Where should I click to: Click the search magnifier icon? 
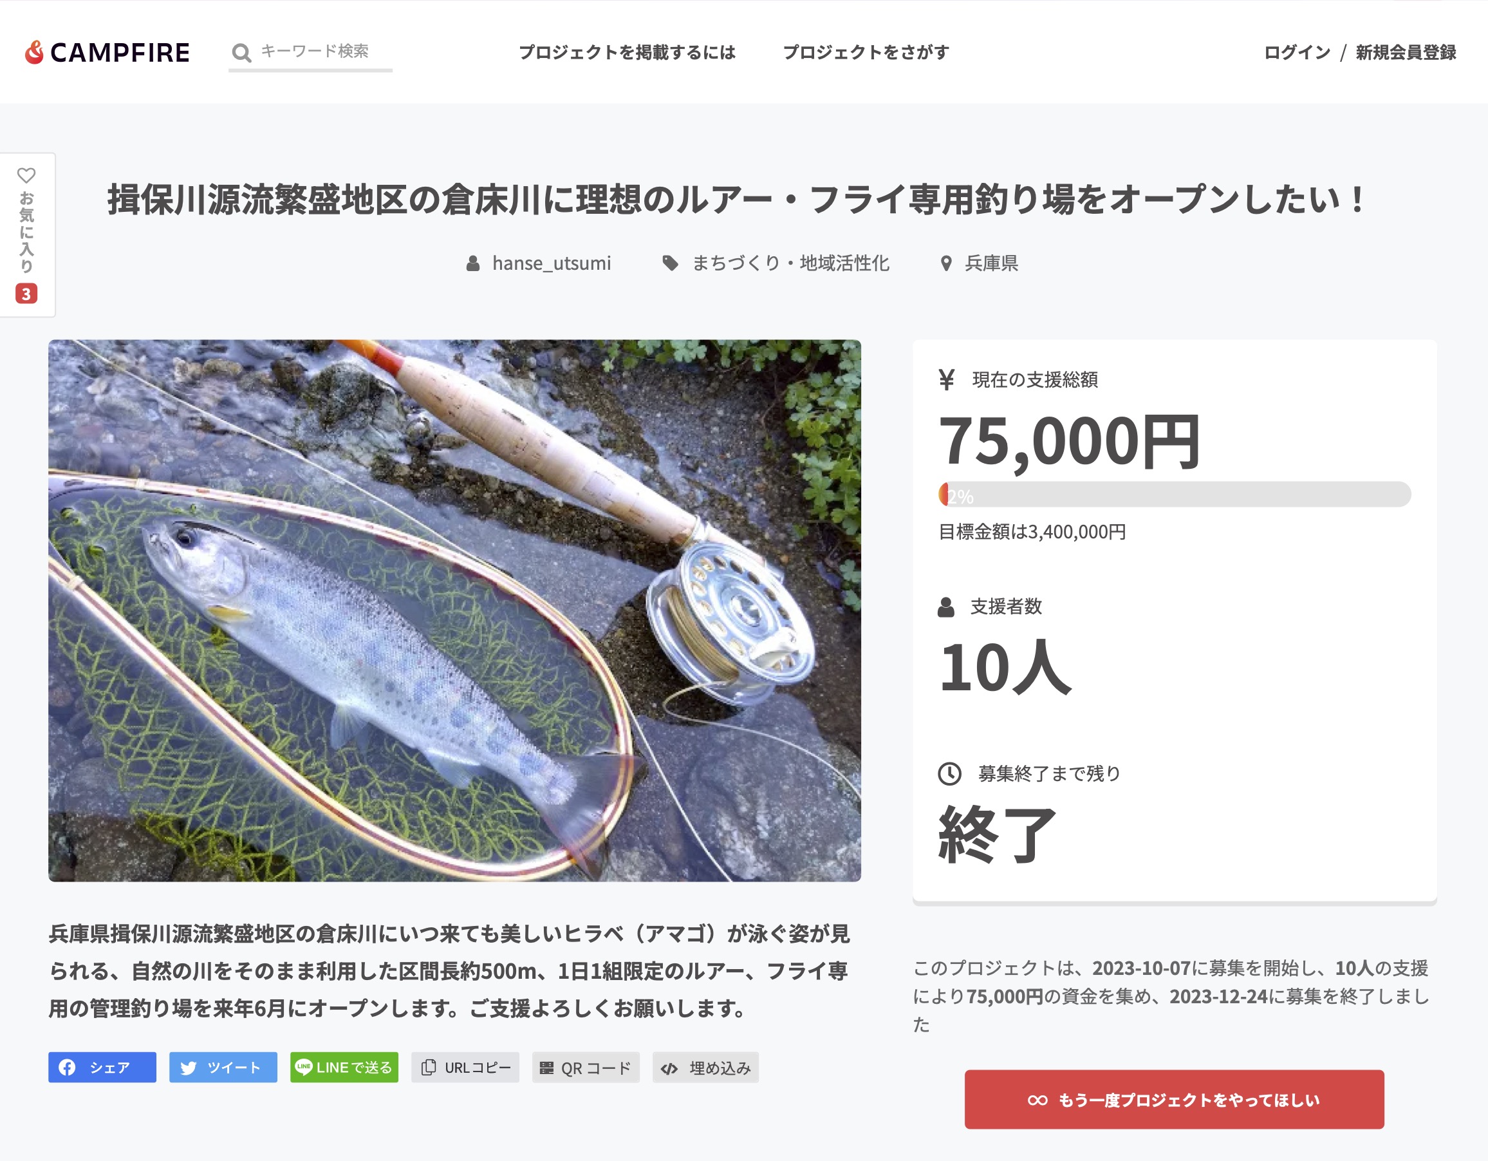(x=241, y=53)
